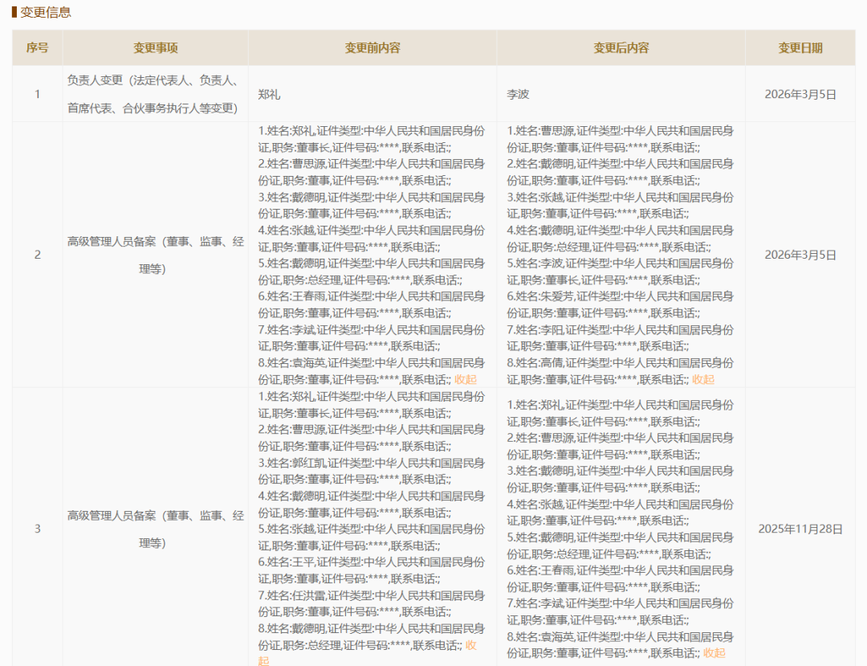Click the 负责人变更 change item in row 1
This screenshot has height=666, width=867.
(154, 94)
